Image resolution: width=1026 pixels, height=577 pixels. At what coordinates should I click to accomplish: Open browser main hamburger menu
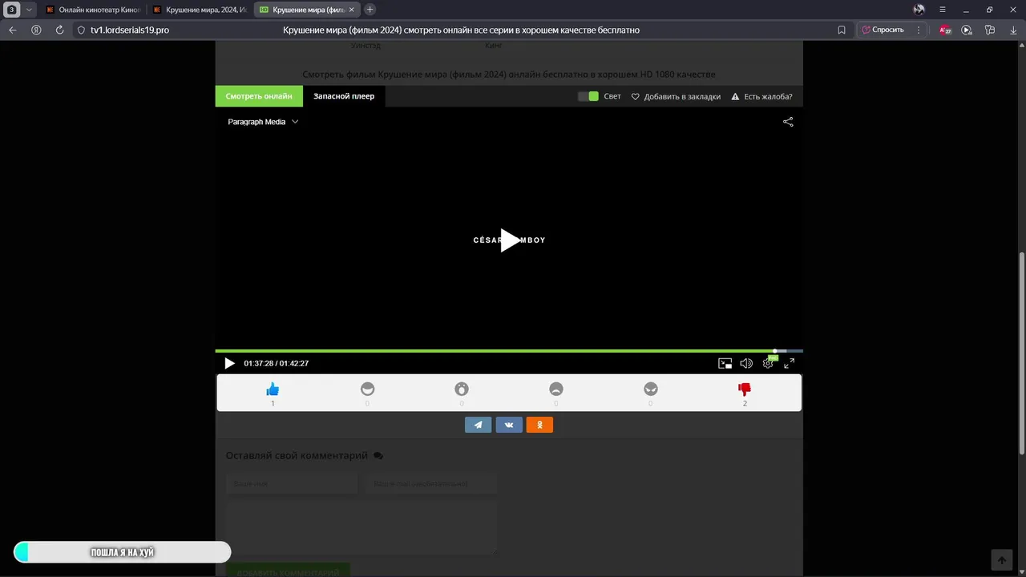pos(942,10)
